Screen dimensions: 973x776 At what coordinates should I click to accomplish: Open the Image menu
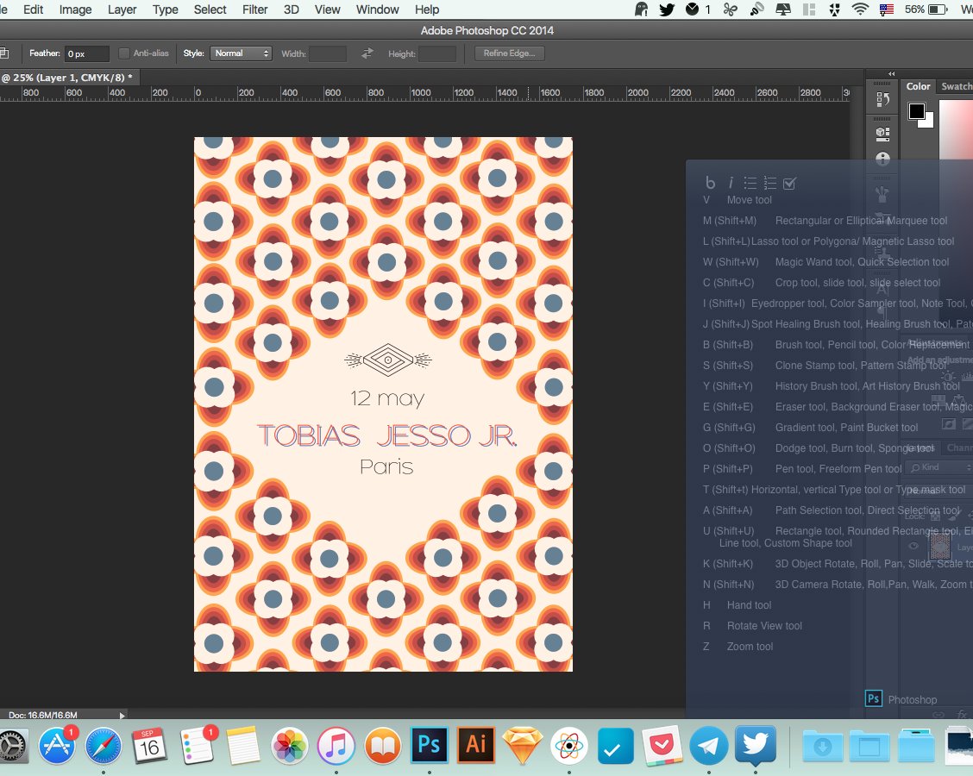(x=75, y=9)
